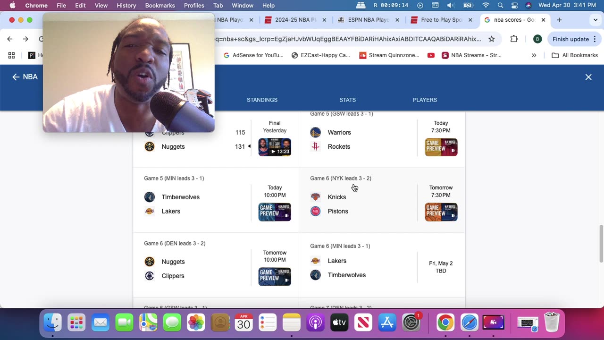Open the Chrome apps grid shortcut

pos(11,55)
